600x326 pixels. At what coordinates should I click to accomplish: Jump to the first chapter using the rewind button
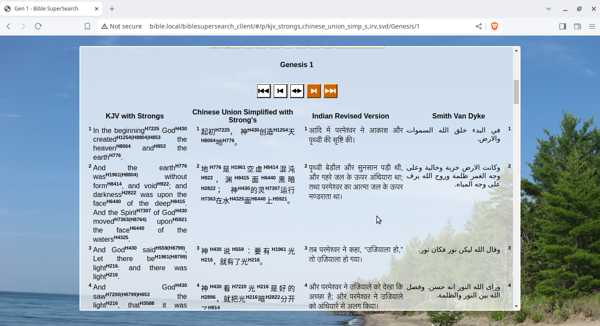coord(264,91)
